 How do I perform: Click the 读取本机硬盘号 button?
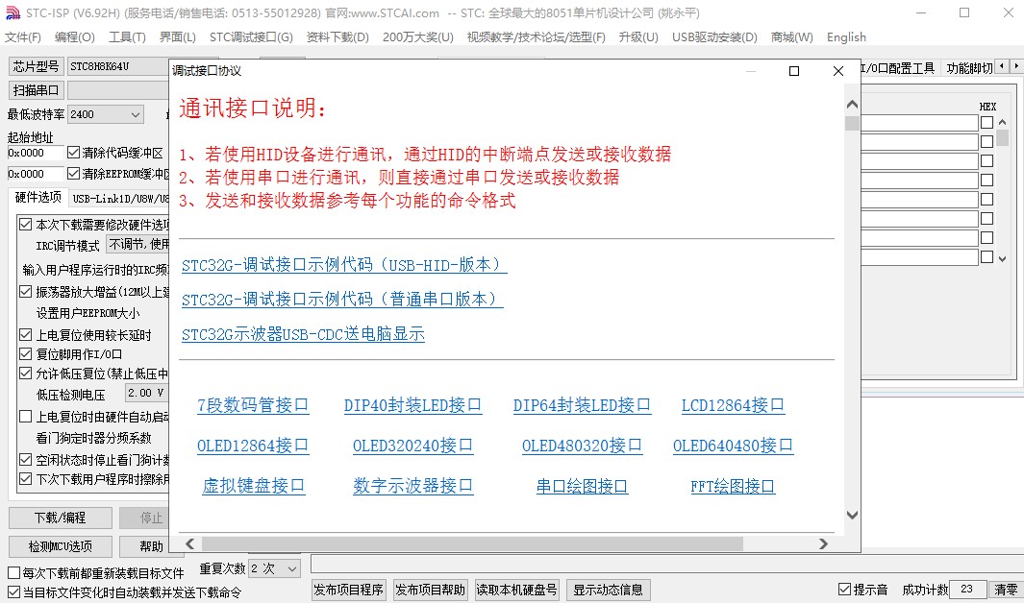click(x=516, y=590)
